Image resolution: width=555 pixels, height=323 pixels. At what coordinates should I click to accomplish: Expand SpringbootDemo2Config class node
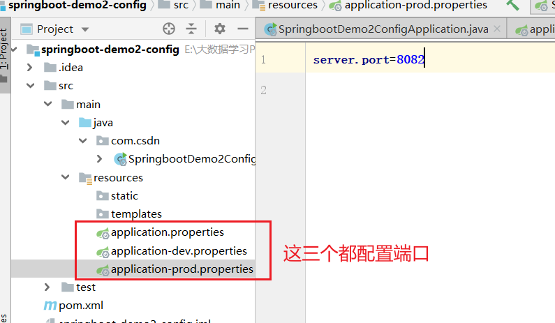[99, 159]
